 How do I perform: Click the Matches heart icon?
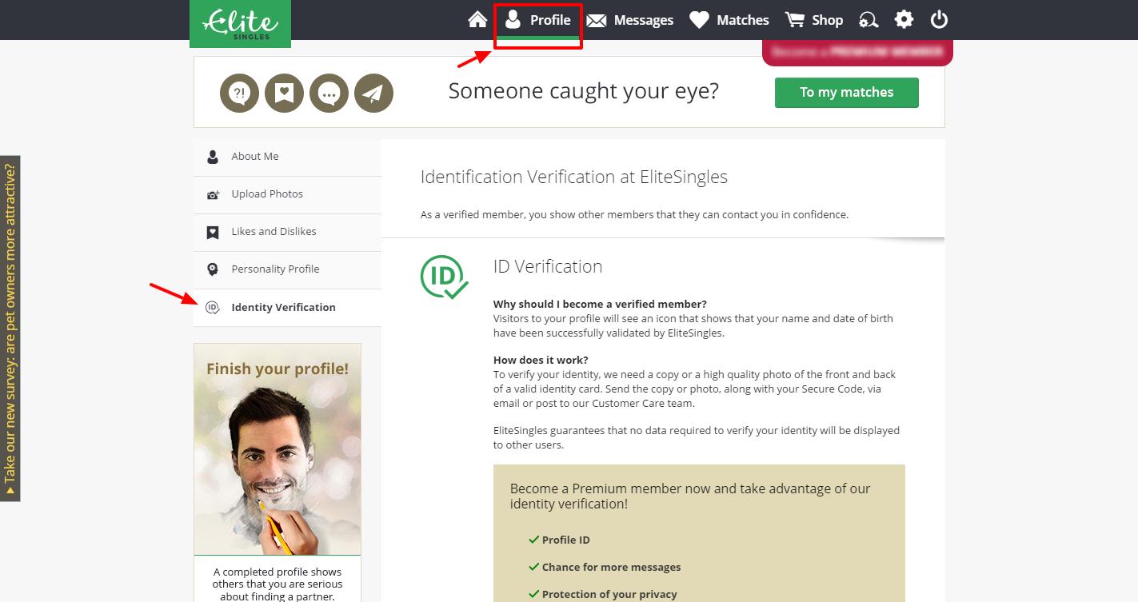pos(699,20)
